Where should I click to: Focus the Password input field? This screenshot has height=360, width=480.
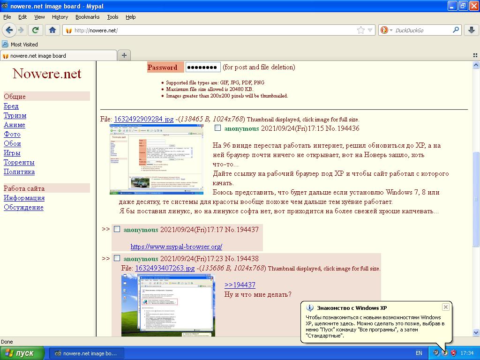[x=202, y=67]
